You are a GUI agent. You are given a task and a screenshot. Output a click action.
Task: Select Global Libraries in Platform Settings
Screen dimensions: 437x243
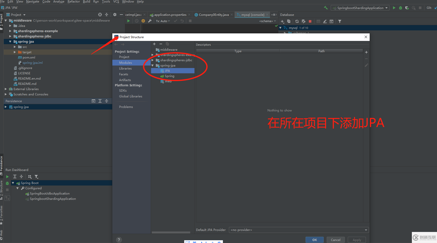[x=131, y=96]
